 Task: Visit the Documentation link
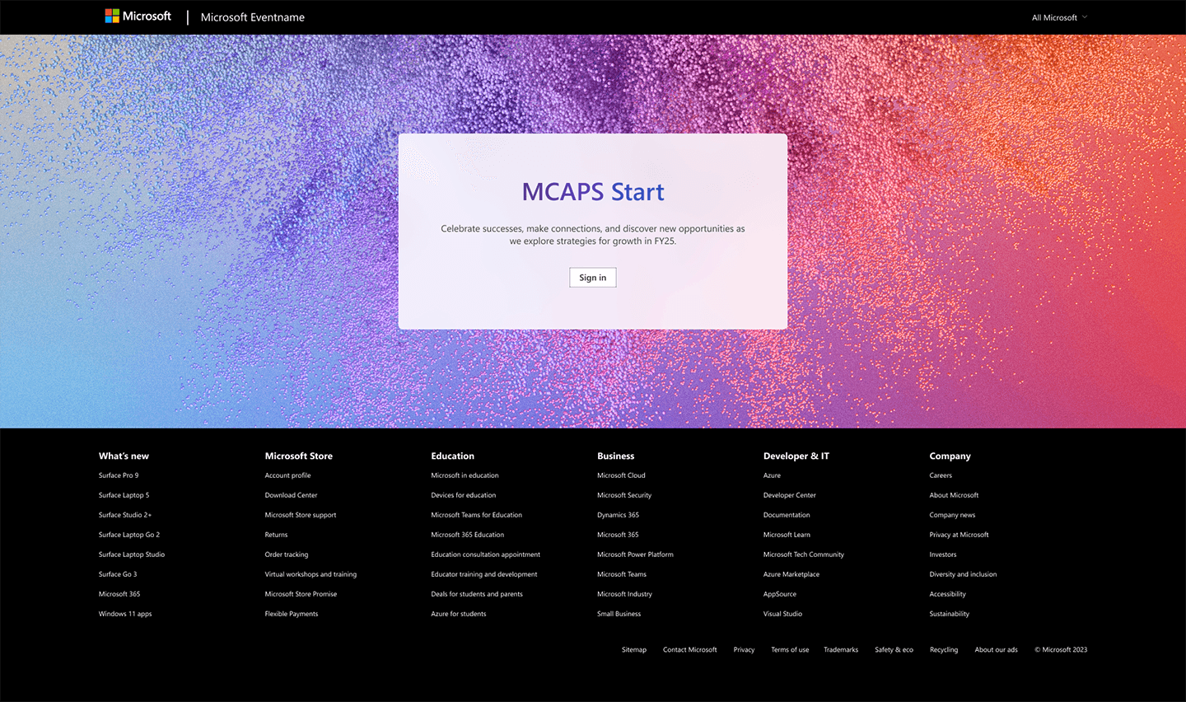tap(787, 515)
